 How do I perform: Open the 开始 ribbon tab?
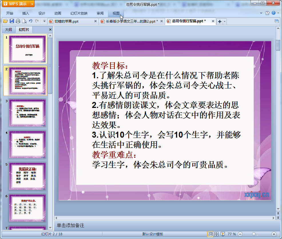(10, 13)
